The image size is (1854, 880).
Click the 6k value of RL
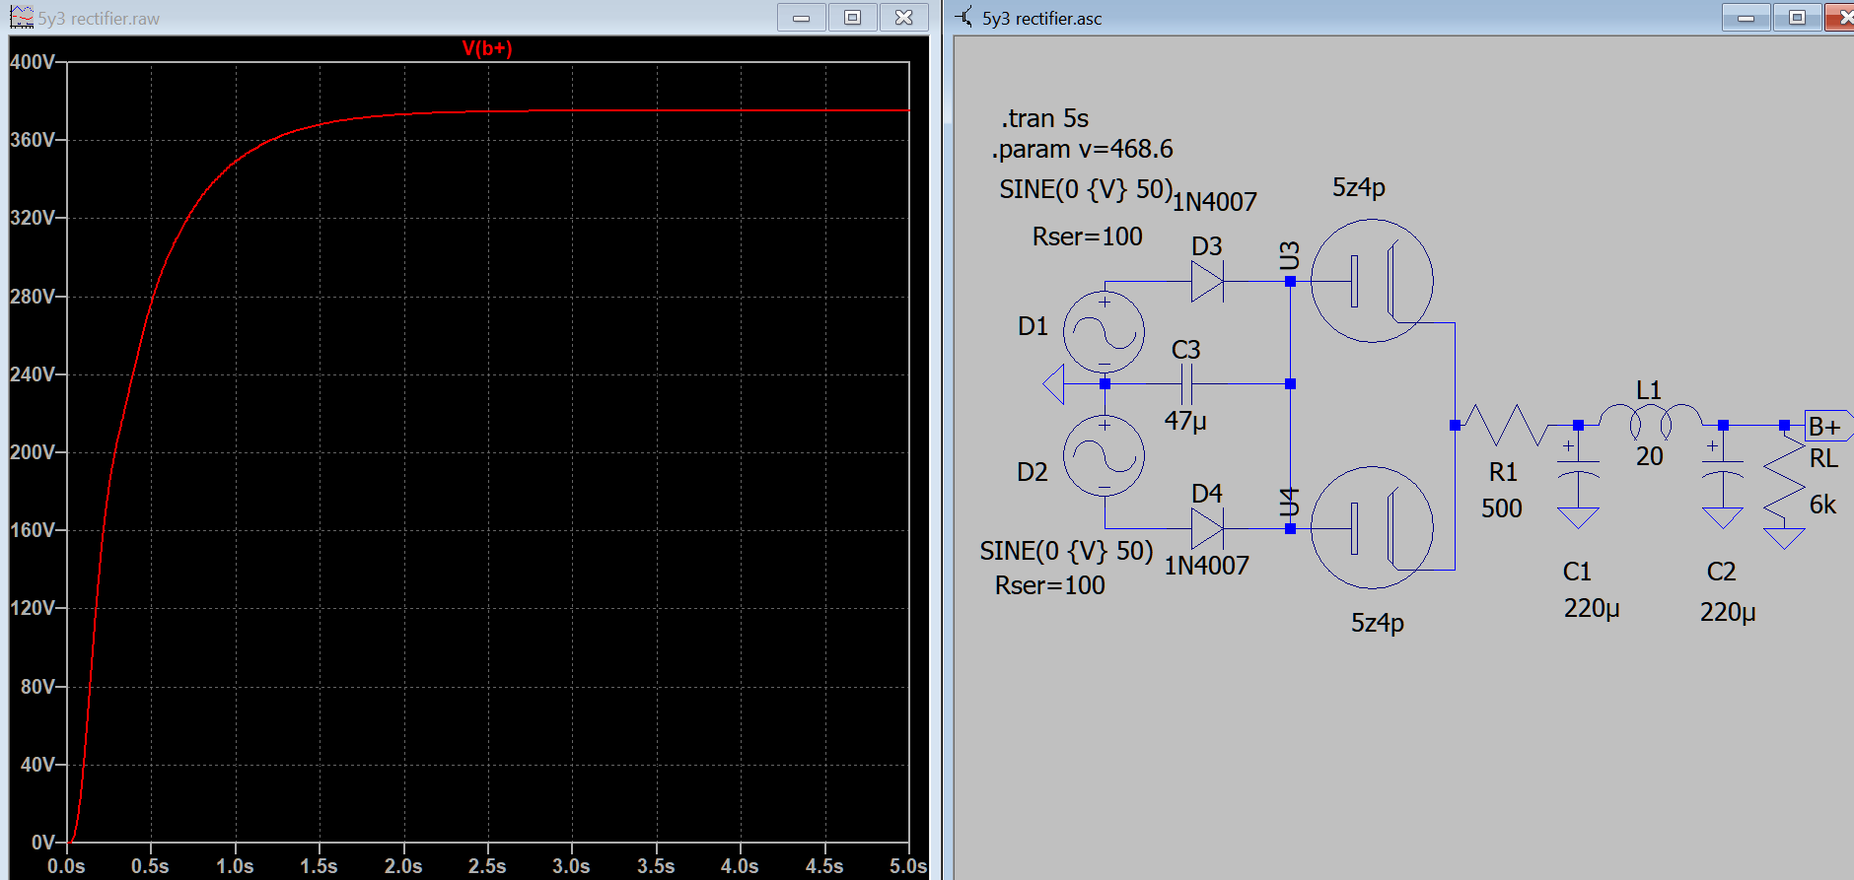1822,505
